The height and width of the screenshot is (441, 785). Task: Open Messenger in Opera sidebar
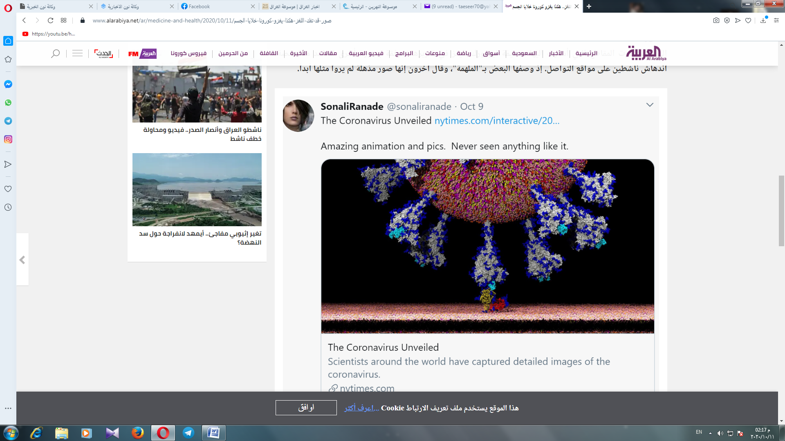point(8,84)
